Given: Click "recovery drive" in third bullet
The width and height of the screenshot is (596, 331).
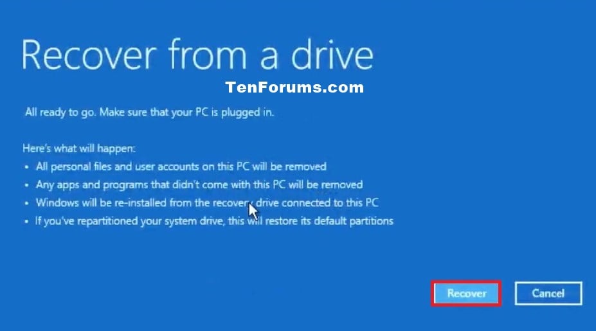Looking at the screenshot, I should [x=246, y=203].
